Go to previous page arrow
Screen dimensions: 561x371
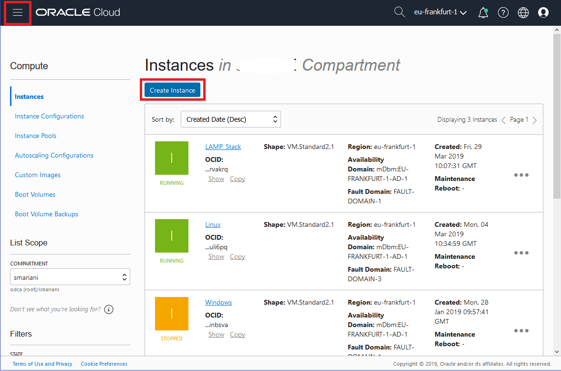coord(503,120)
